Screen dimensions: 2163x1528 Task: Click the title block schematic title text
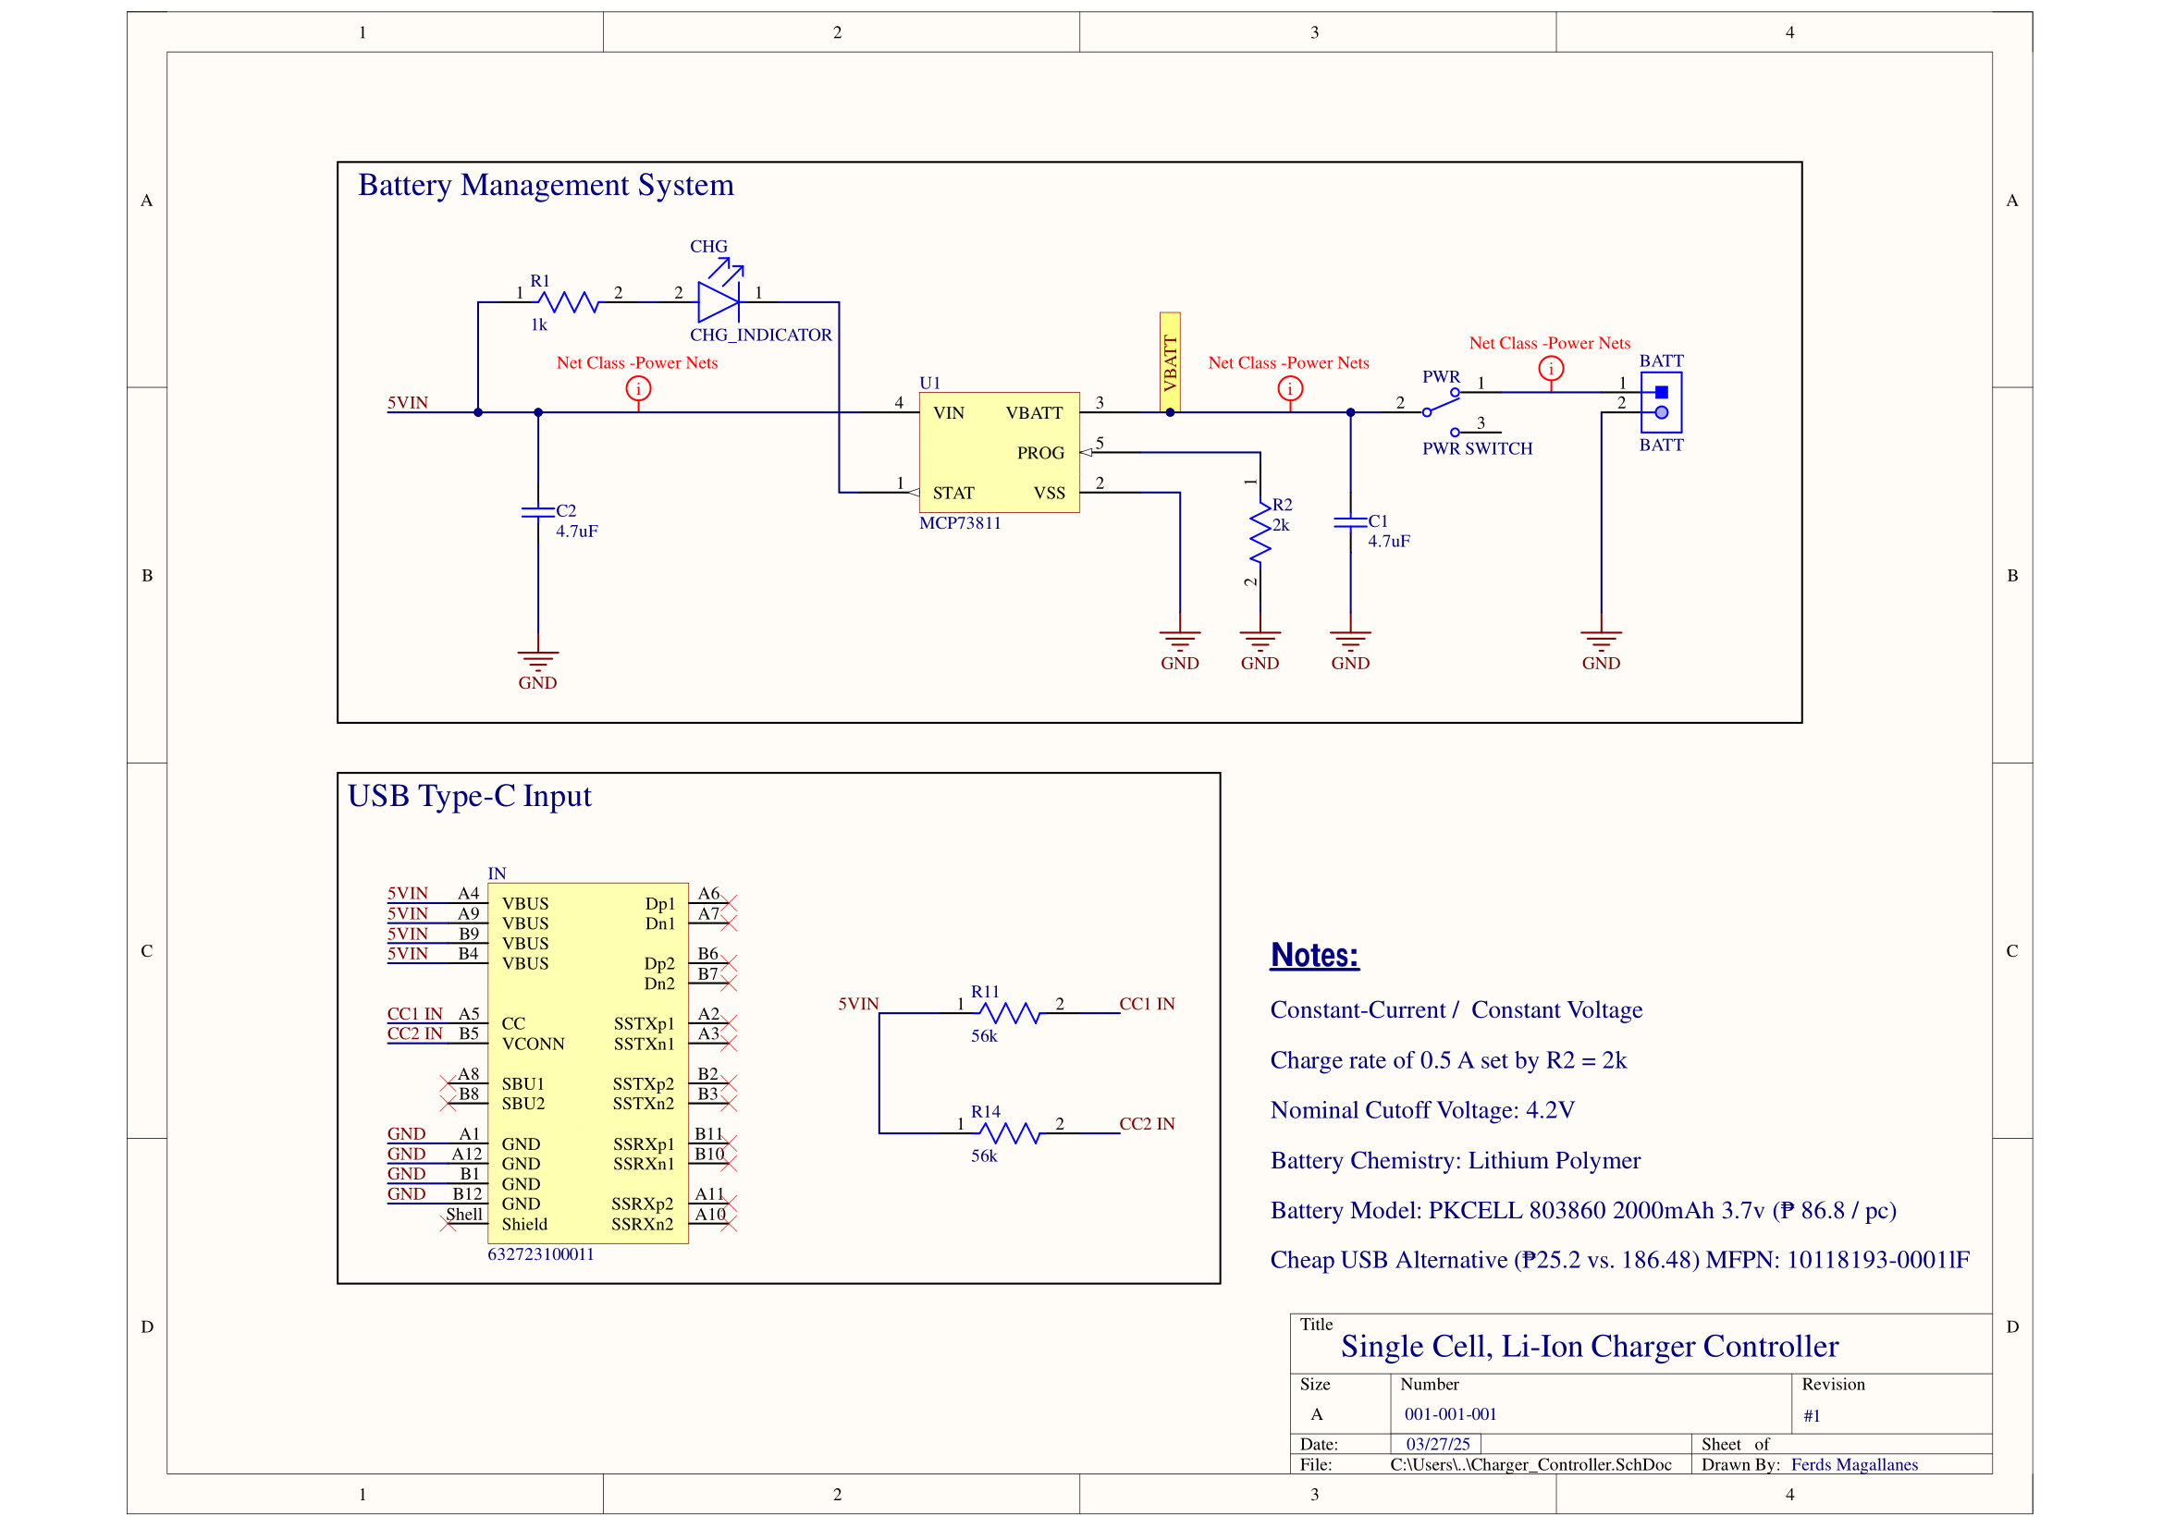(1590, 1346)
